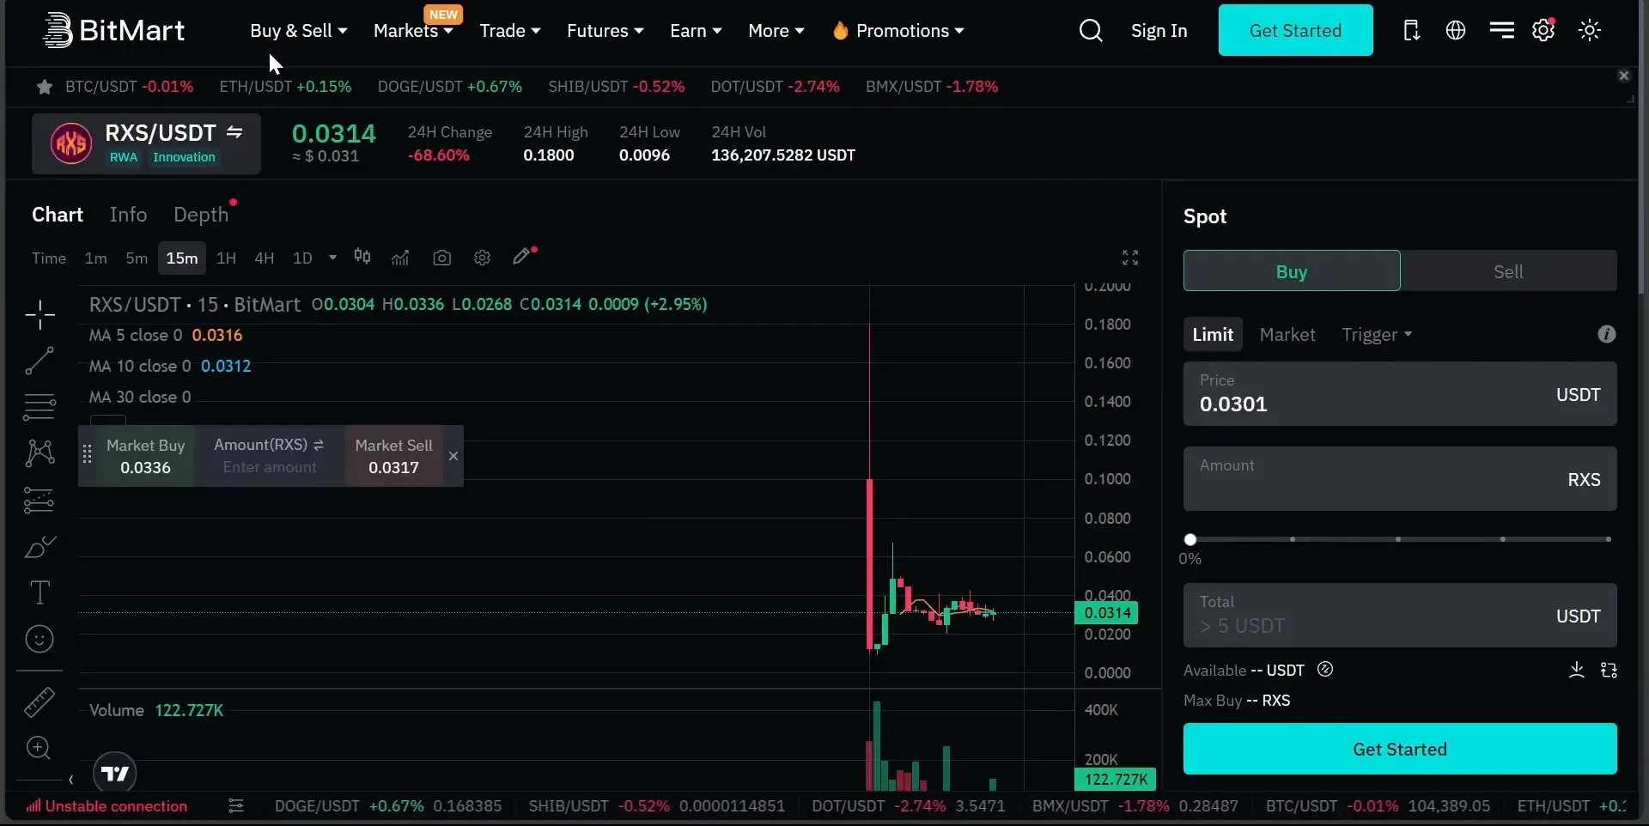The height and width of the screenshot is (826, 1649).
Task: Select the Market order tab
Action: (1287, 335)
